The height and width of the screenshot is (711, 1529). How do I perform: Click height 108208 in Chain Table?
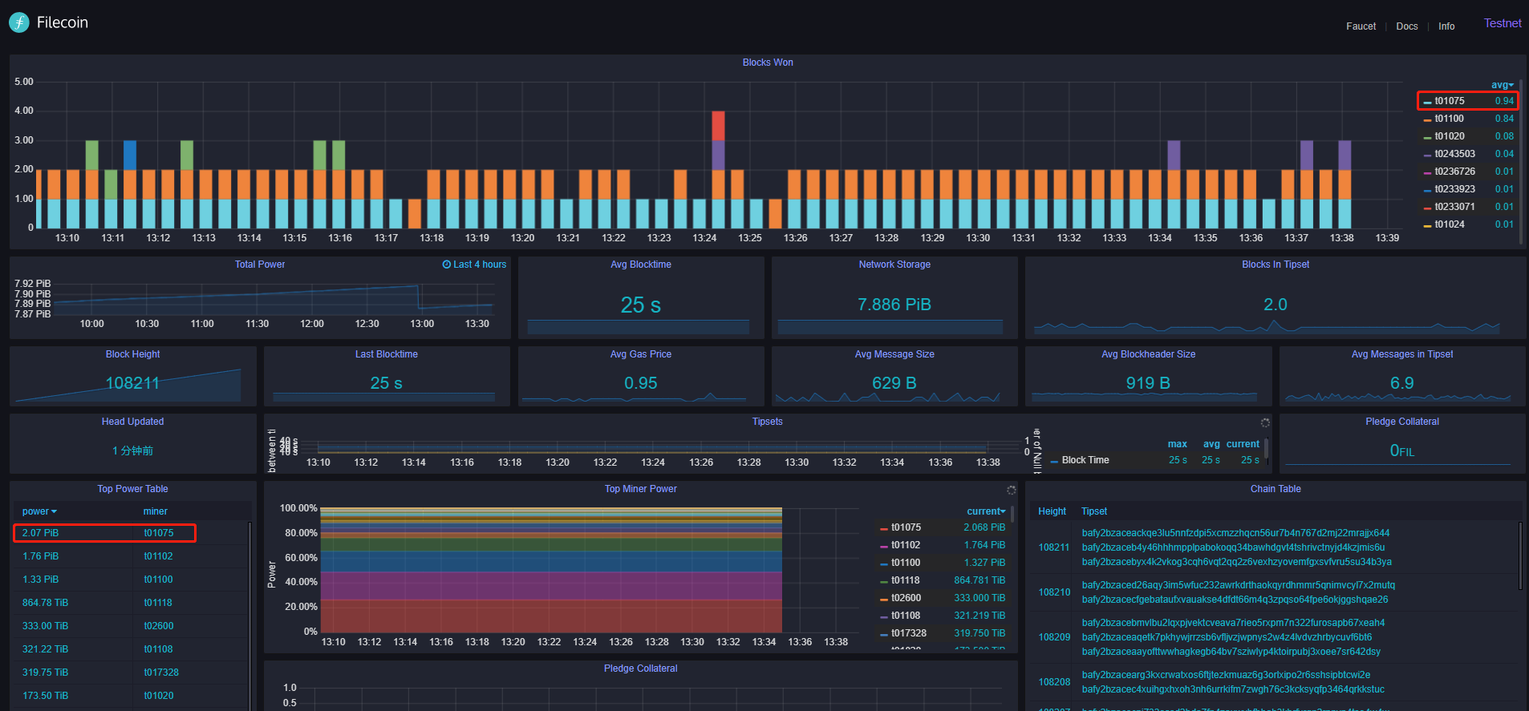point(1054,682)
